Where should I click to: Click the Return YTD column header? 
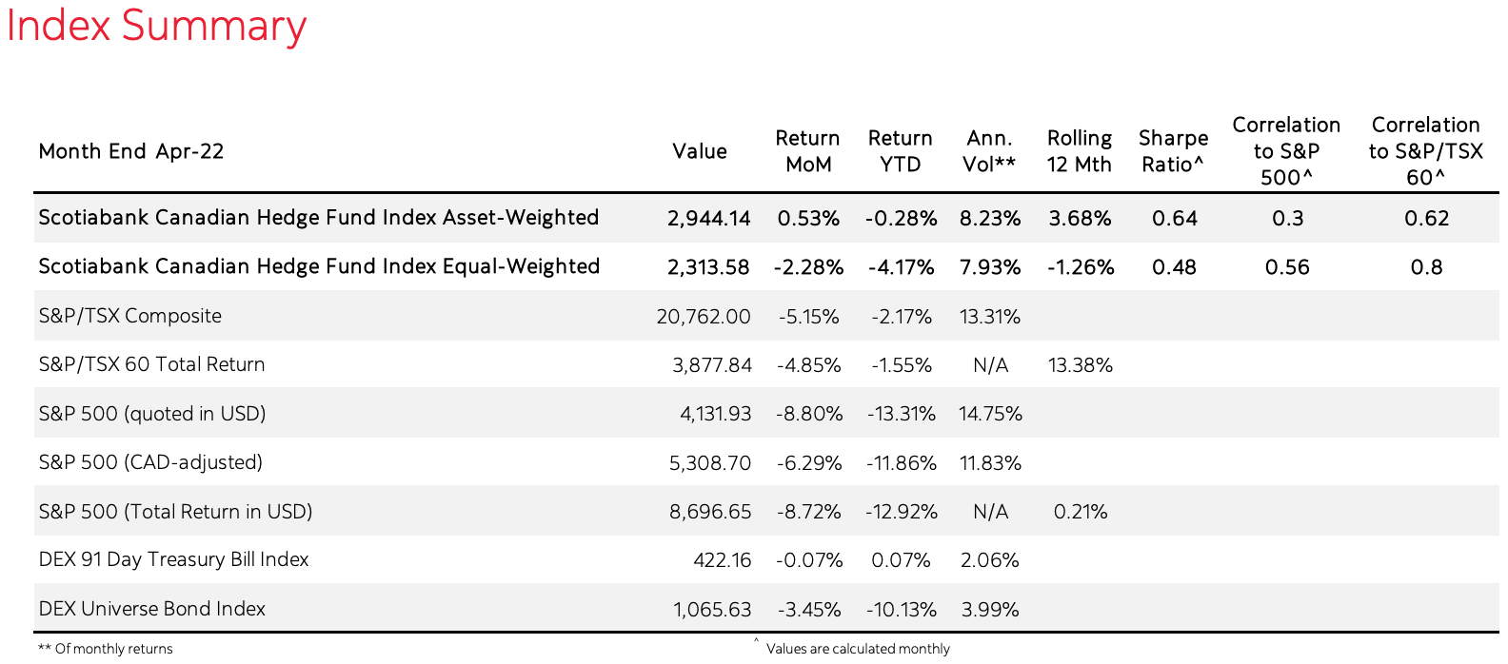(x=900, y=151)
